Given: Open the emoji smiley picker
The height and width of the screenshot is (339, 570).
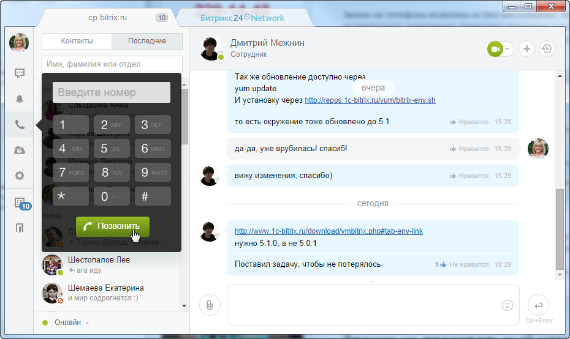Looking at the screenshot, I should pyautogui.click(x=507, y=305).
